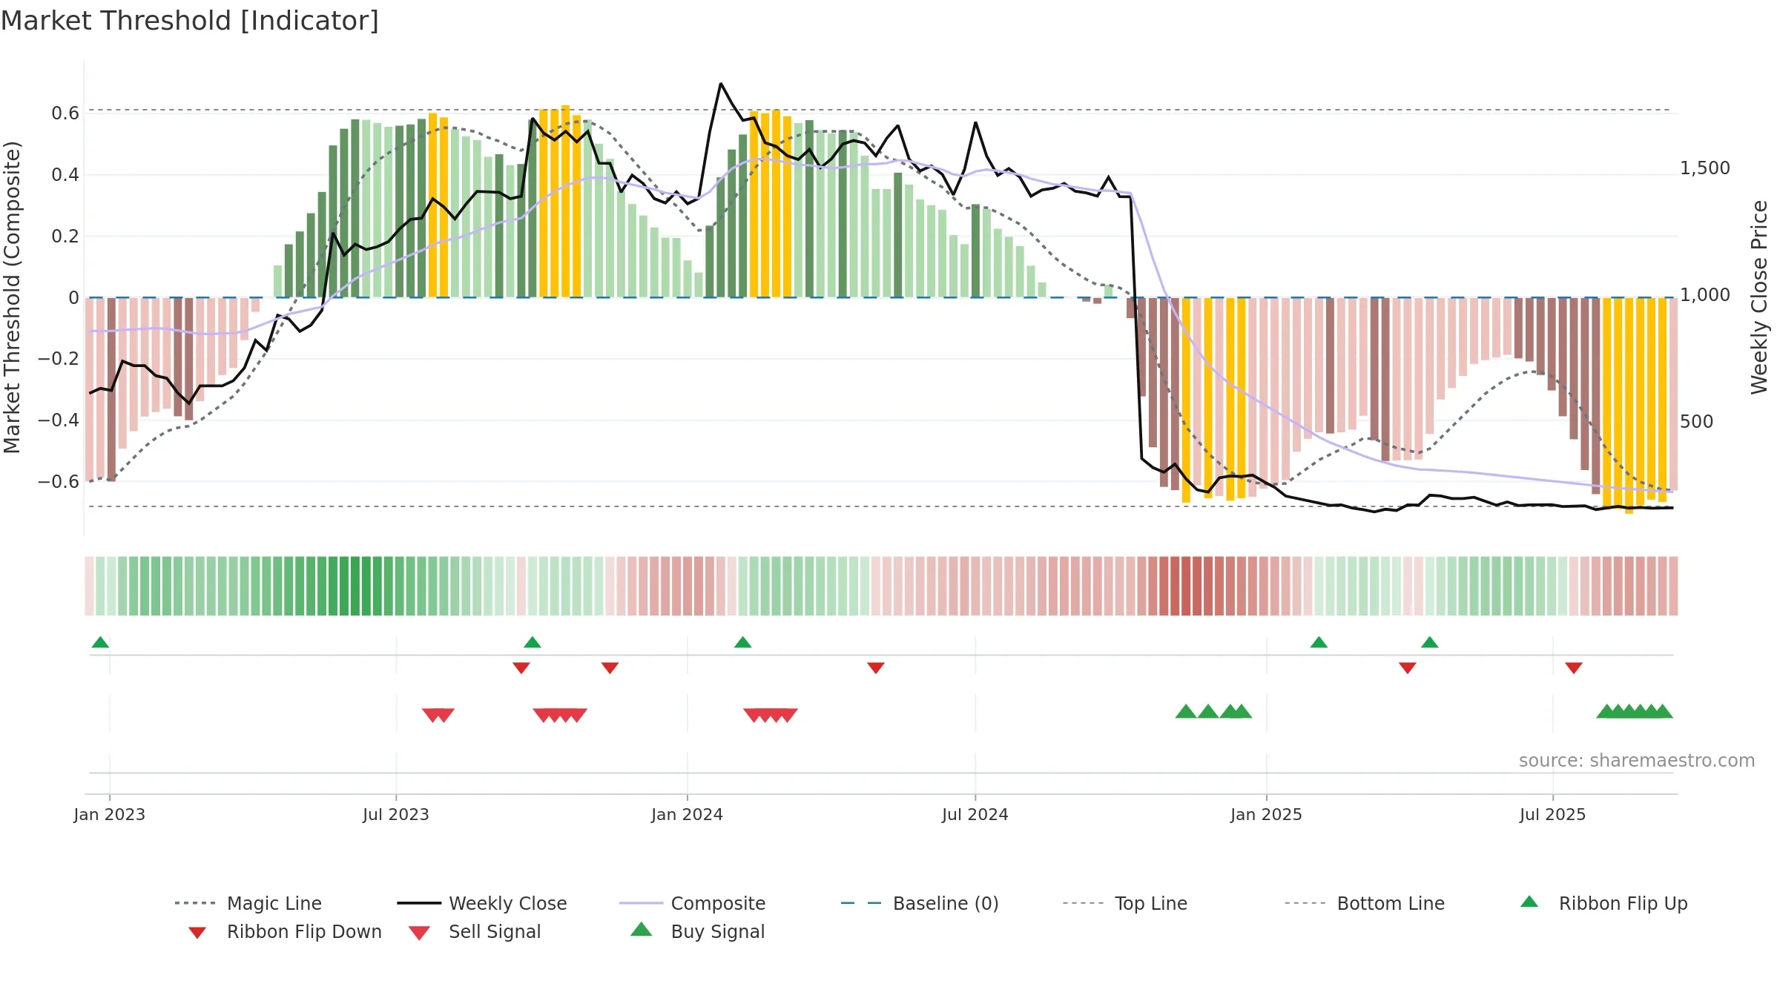The height and width of the screenshot is (1001, 1780).
Task: Toggle the Ribbon Flip Up legend entry
Action: point(1603,903)
